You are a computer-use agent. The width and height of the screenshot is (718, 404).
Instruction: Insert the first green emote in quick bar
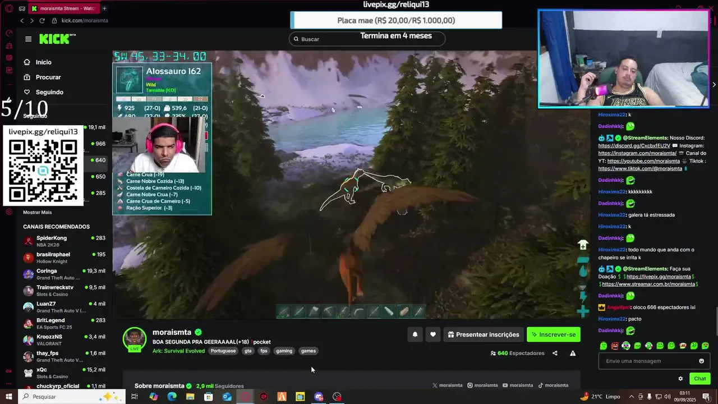coord(603,346)
